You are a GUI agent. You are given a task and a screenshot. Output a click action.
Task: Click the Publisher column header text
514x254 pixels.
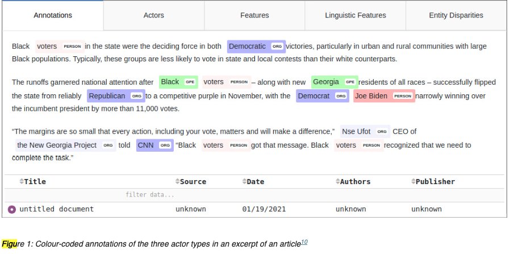point(435,181)
